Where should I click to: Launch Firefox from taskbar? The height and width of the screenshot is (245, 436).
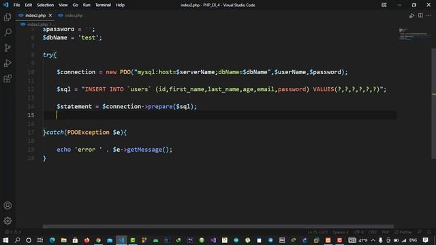point(87,240)
